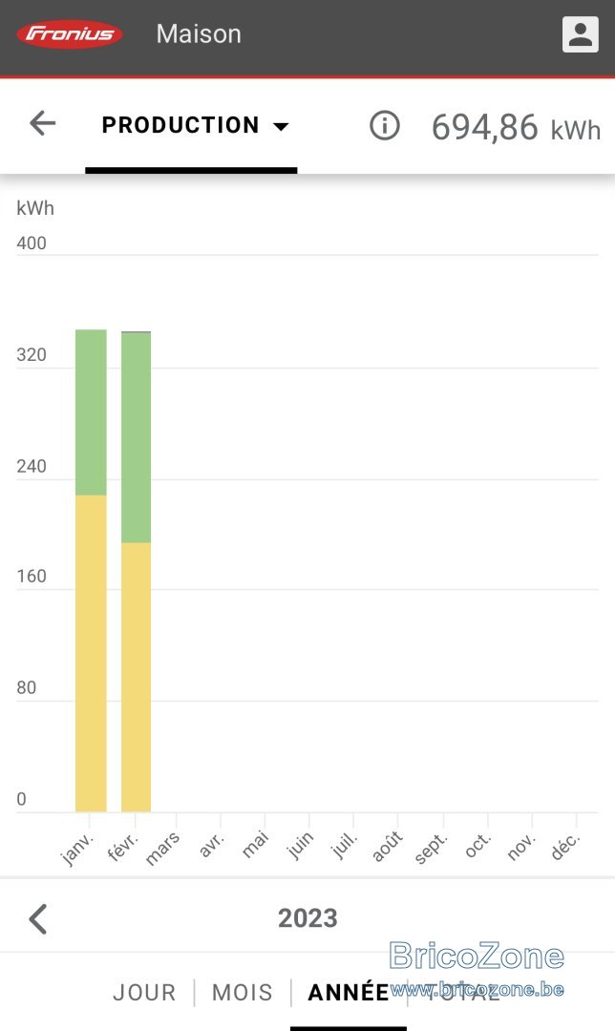615x1031 pixels.
Task: Open the production info icon
Action: [x=384, y=125]
